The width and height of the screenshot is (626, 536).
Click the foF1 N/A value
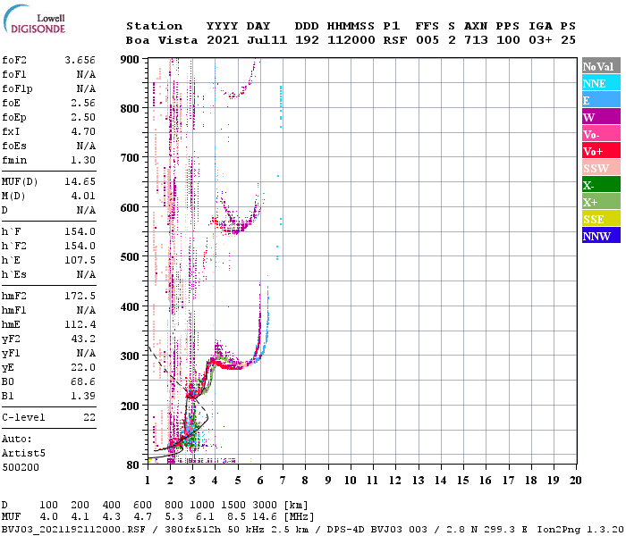point(86,74)
